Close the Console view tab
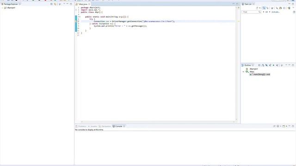 [x=124, y=126]
